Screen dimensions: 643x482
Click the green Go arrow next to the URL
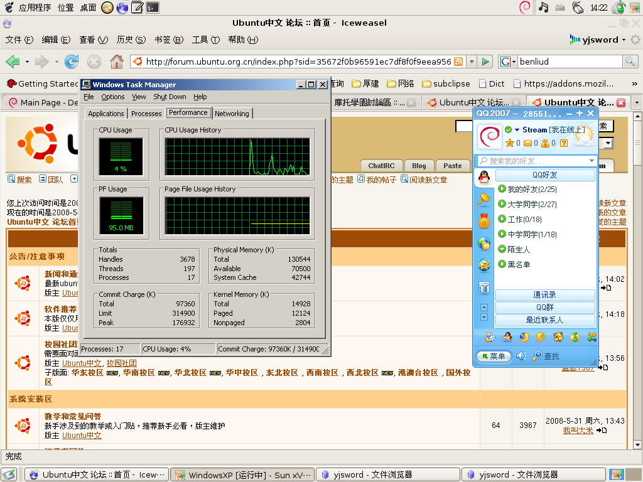pos(485,62)
